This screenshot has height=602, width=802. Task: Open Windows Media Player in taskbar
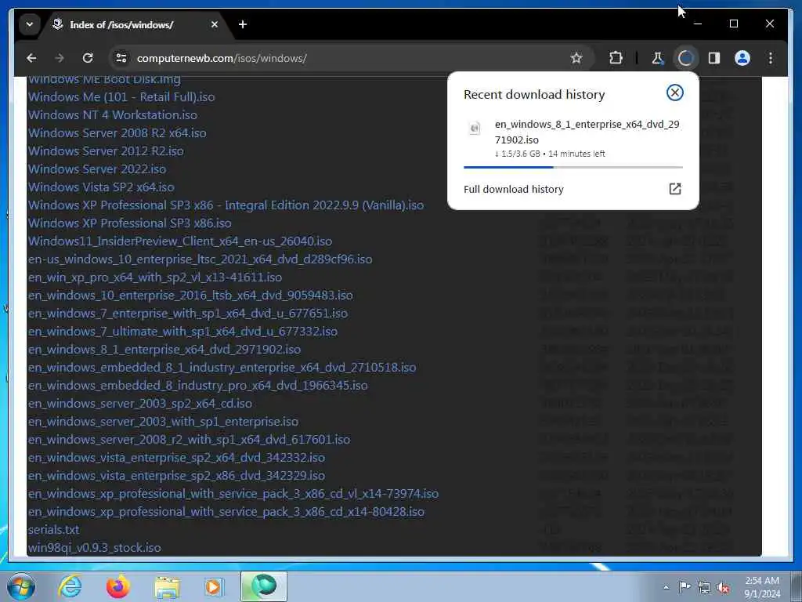pos(213,586)
